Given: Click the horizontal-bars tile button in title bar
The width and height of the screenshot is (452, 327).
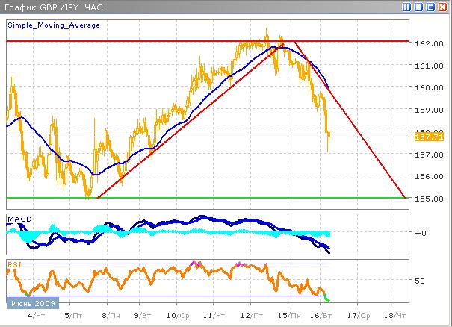Looking at the screenshot, I should (x=419, y=7).
